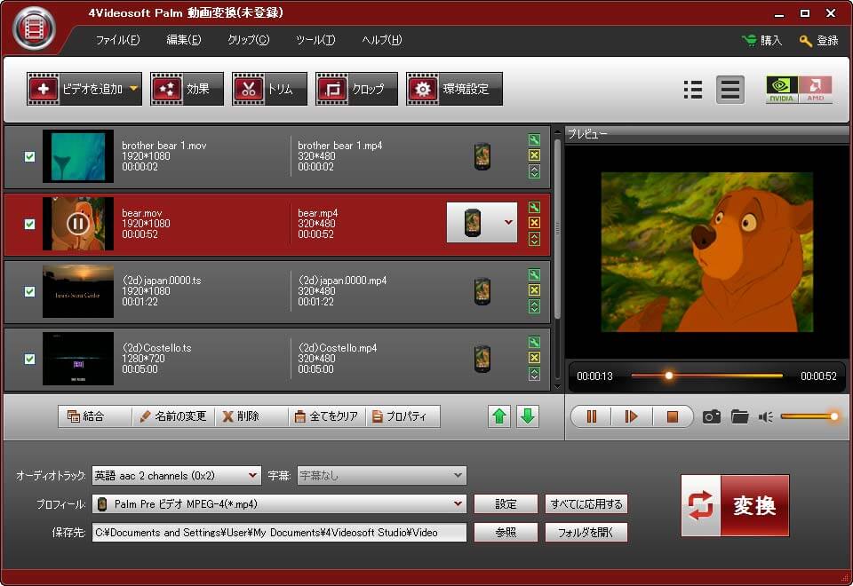
Task: Expand the bear.mp4 device profile dropdown
Action: tap(508, 222)
